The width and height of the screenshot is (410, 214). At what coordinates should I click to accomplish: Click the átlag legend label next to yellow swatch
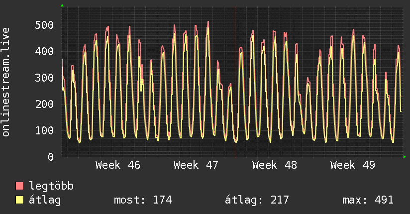coord(45,200)
